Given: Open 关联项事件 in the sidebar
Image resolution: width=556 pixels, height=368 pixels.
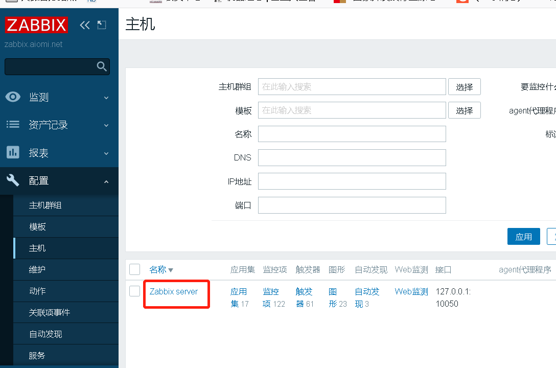Looking at the screenshot, I should 66,312.
